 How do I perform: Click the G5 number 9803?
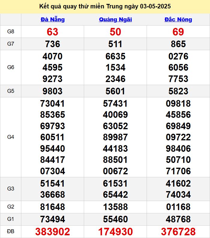point(53,91)
